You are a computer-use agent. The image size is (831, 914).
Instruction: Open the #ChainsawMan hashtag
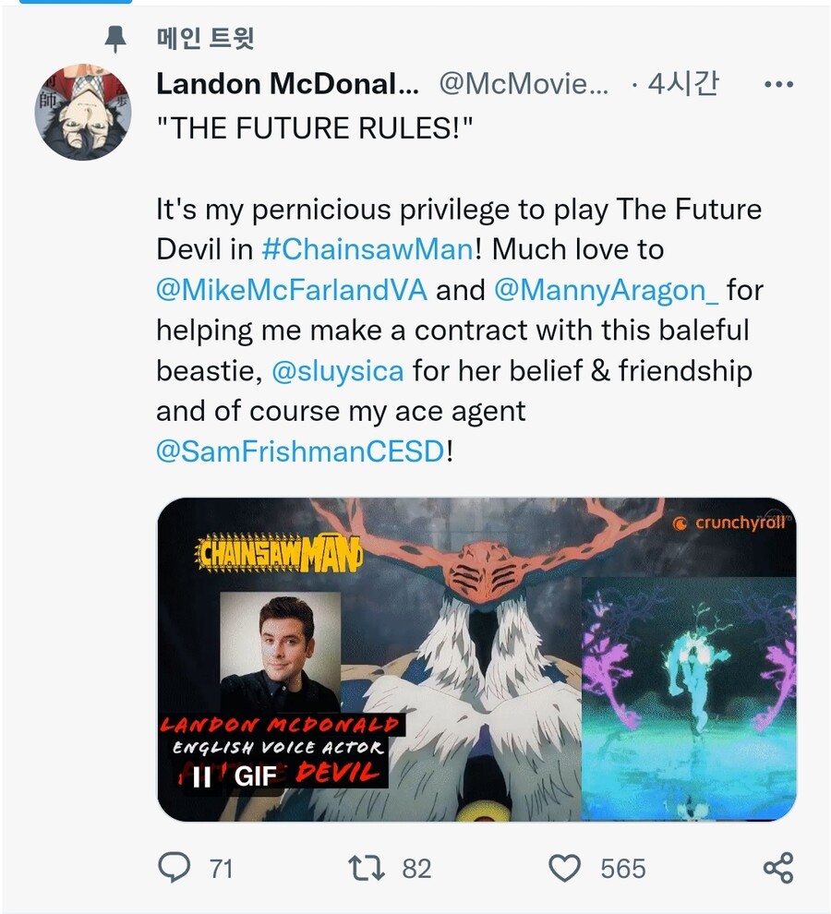[368, 249]
